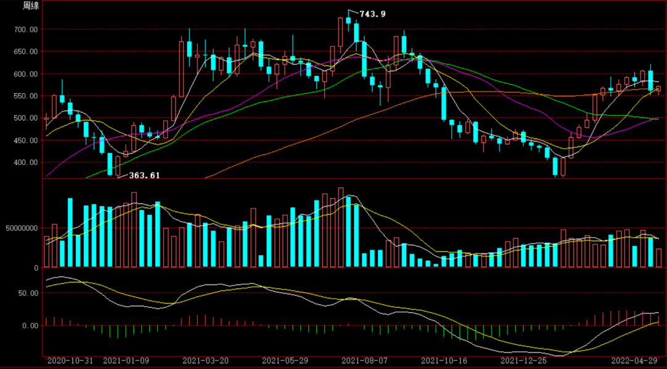This screenshot has height=369, width=667.
Task: Select the 743.9 peak price annotation
Action: pos(372,14)
